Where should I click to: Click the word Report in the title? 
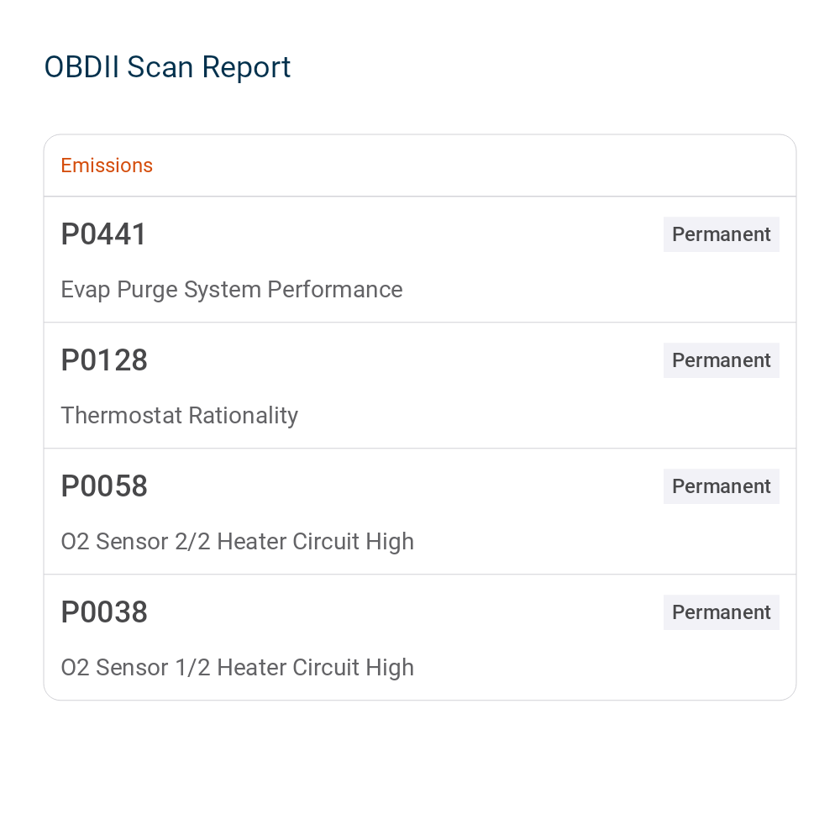[246, 68]
